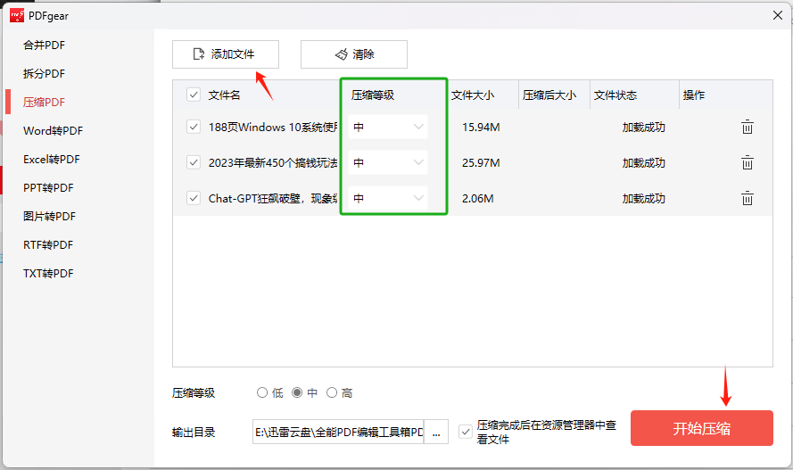The height and width of the screenshot is (470, 793).
Task: Open compression level dropdown for Chat-GPT file
Action: tap(388, 199)
